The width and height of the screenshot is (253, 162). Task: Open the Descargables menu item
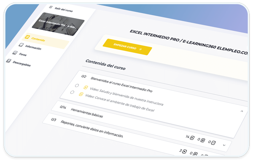click(x=22, y=63)
